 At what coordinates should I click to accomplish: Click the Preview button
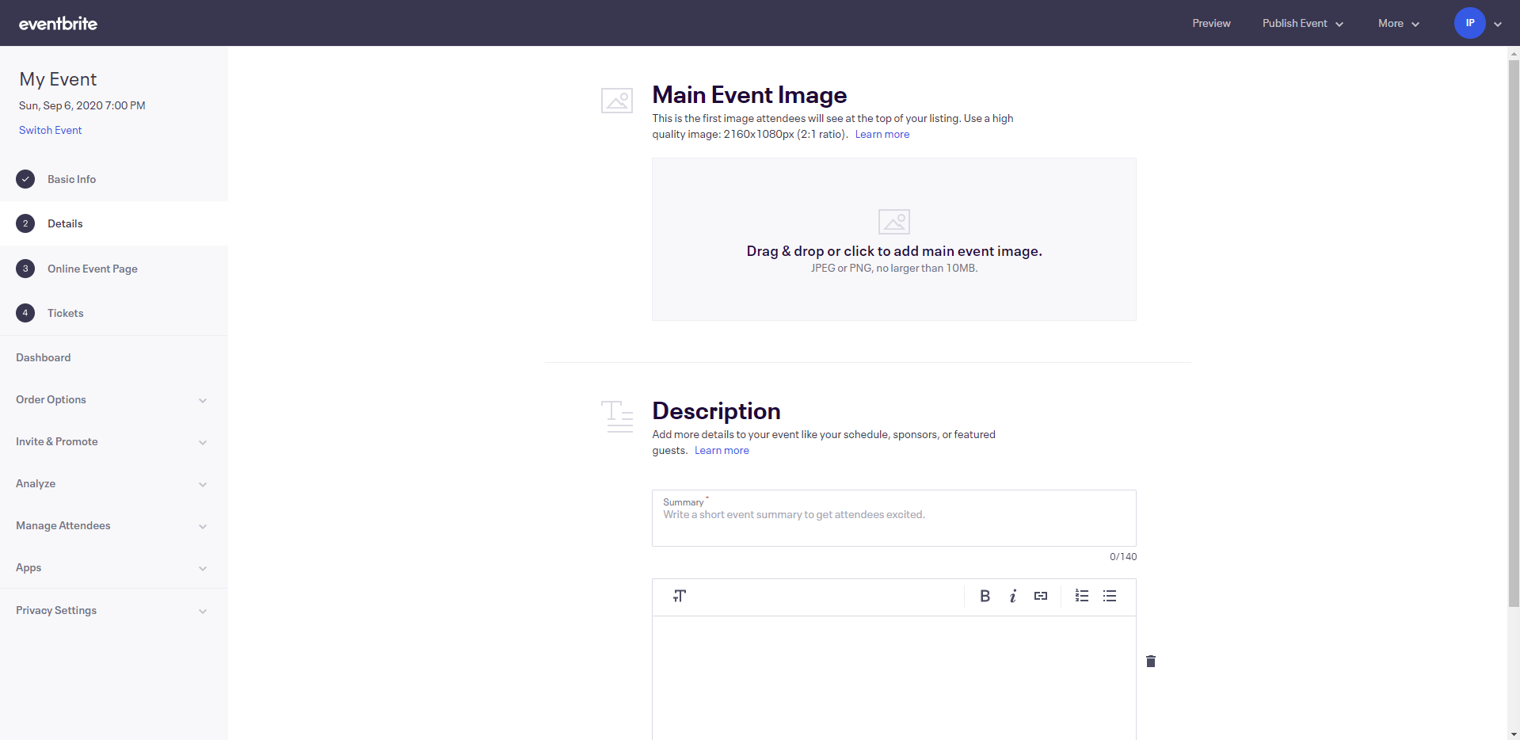tap(1210, 23)
